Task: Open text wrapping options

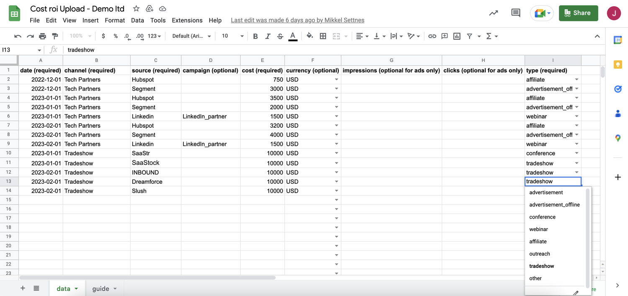Action: click(396, 36)
